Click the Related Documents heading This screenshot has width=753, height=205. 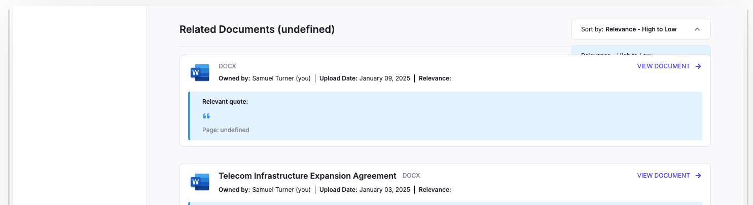(x=257, y=29)
